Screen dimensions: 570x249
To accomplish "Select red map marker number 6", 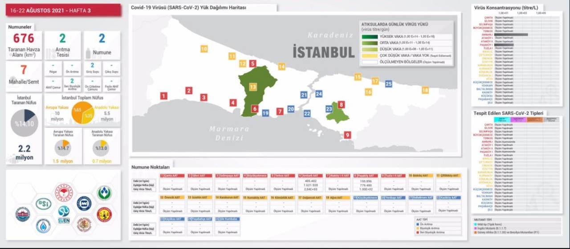I will coord(255,108).
